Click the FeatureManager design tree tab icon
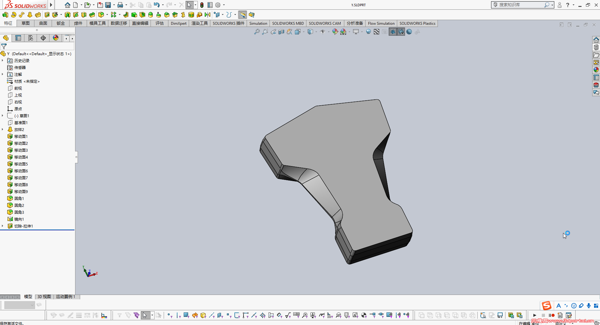 6,38
